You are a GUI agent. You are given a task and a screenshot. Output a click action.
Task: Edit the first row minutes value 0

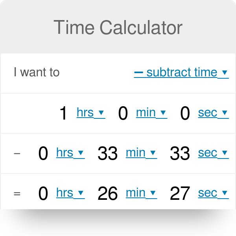click(123, 114)
